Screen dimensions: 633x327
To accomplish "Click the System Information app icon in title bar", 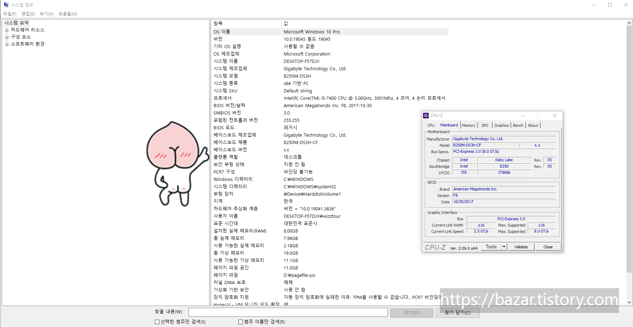I will pyautogui.click(x=6, y=5).
